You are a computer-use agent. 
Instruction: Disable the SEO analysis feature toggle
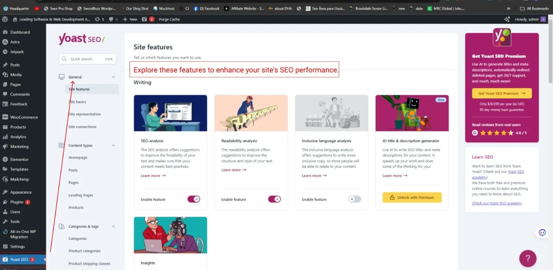[x=194, y=199]
